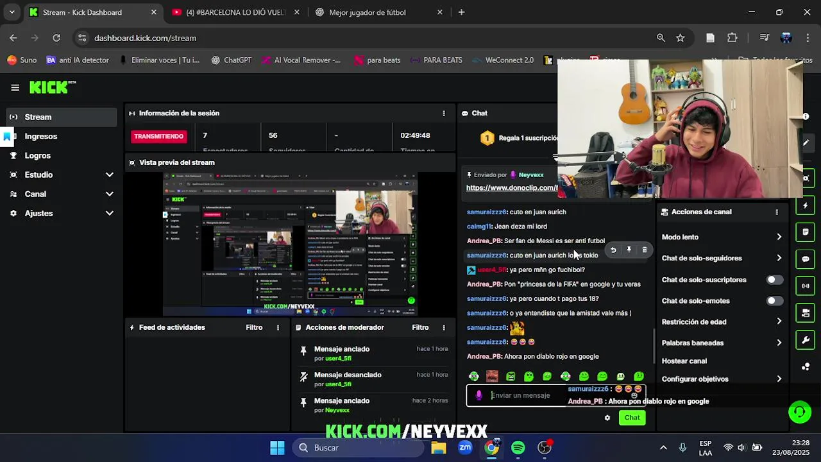Open Configurar objetivos settings
821x462 pixels.
[x=722, y=379]
